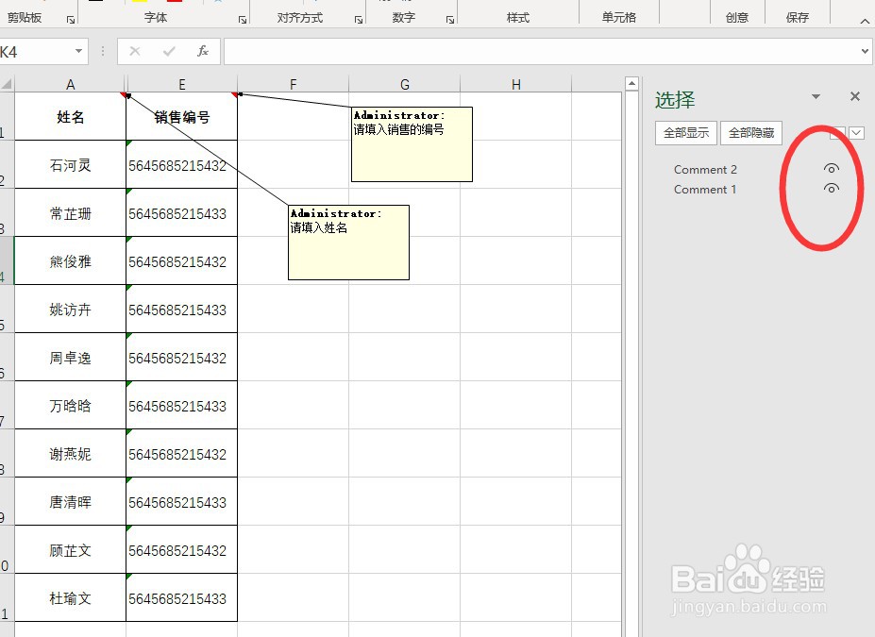
Task: Click the sales number beside 杜瑜文
Action: 182,598
